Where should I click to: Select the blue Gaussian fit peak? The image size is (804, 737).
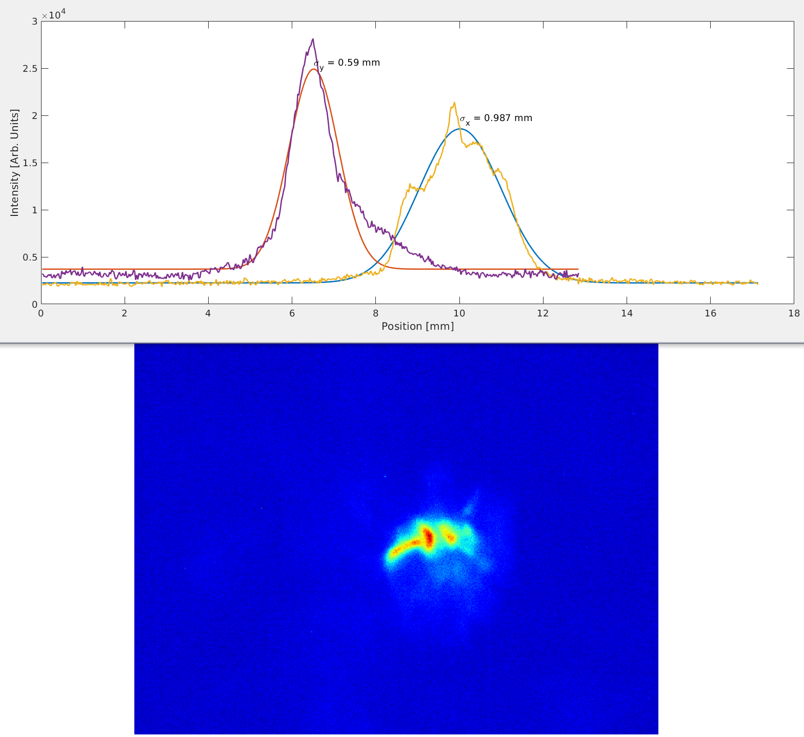coord(460,129)
